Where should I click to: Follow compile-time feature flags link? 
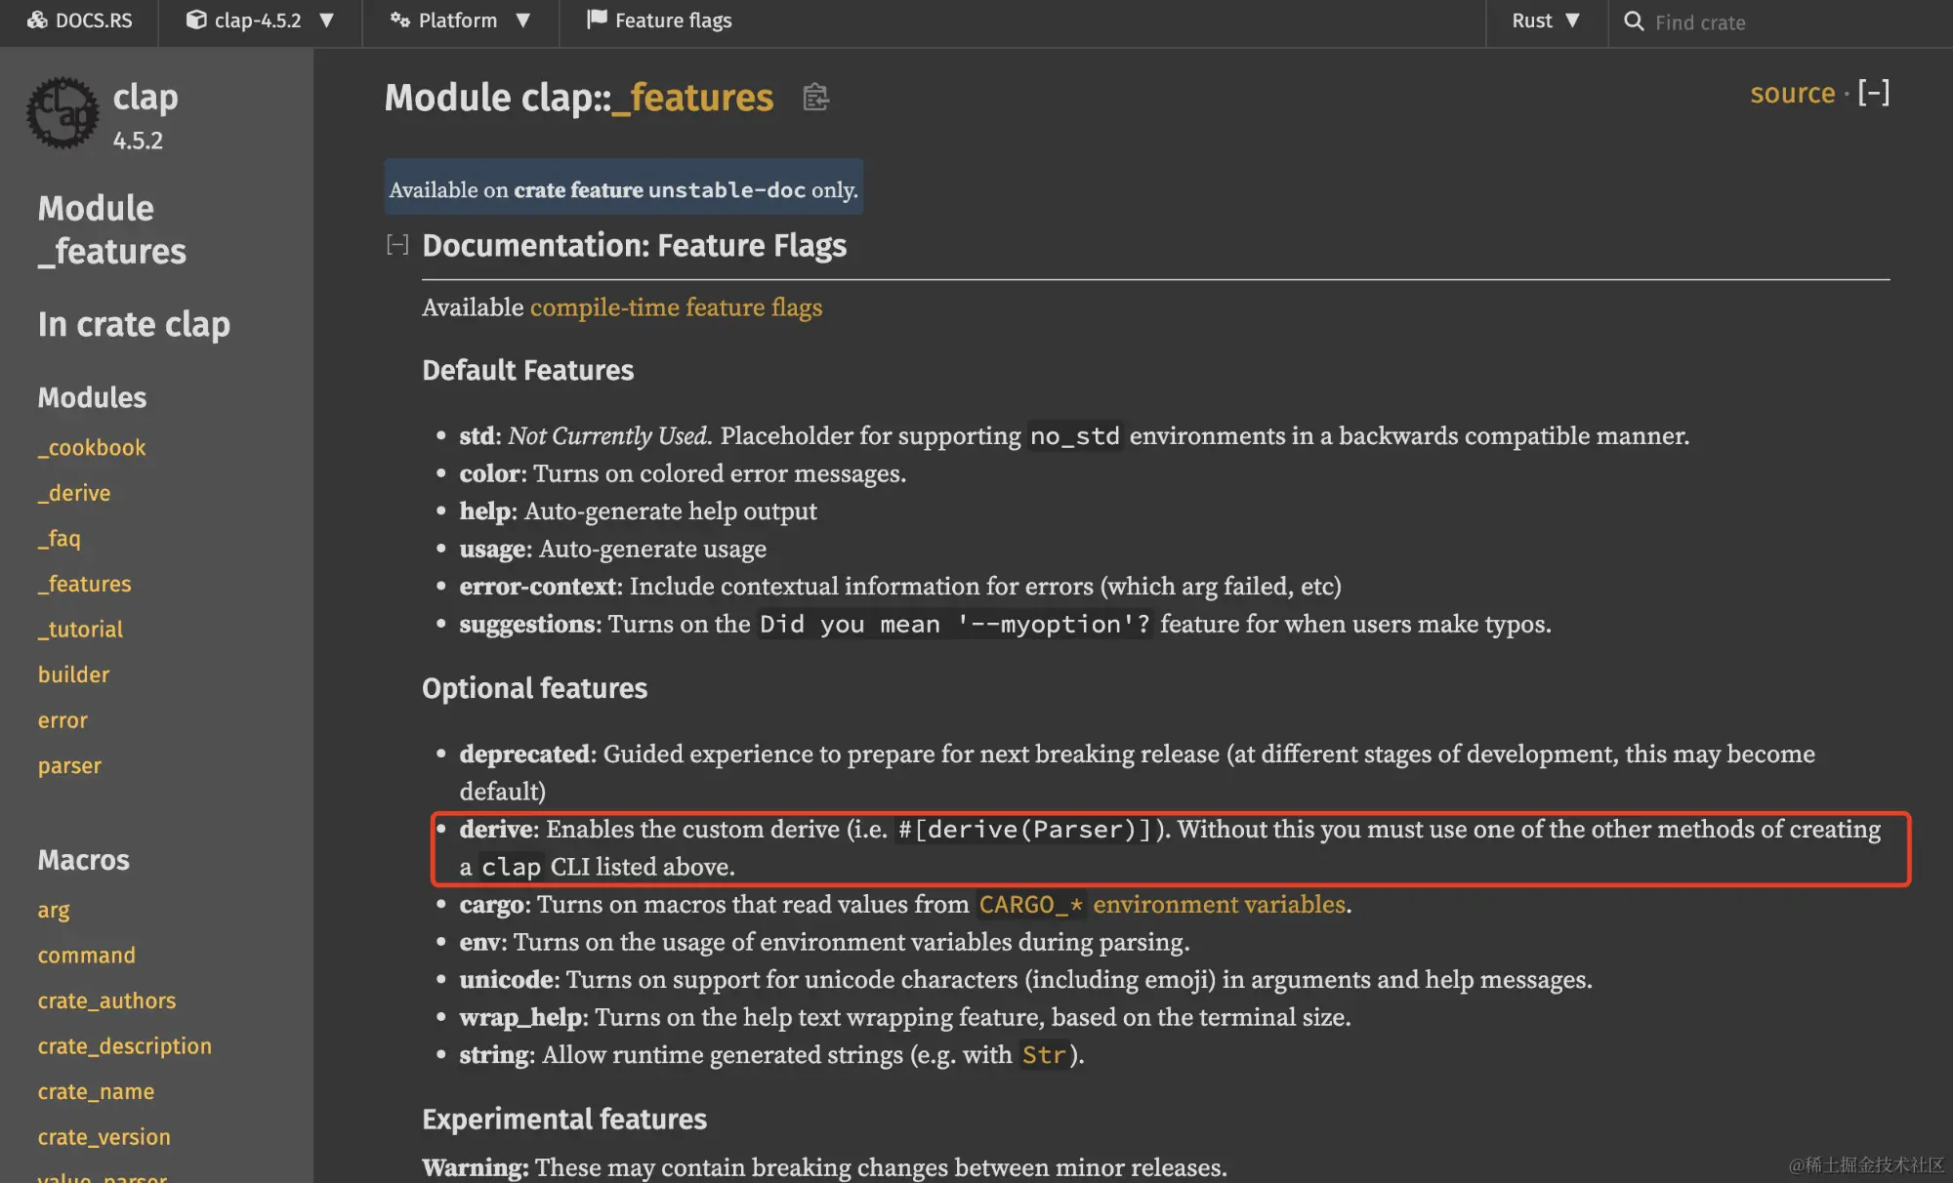pyautogui.click(x=676, y=307)
